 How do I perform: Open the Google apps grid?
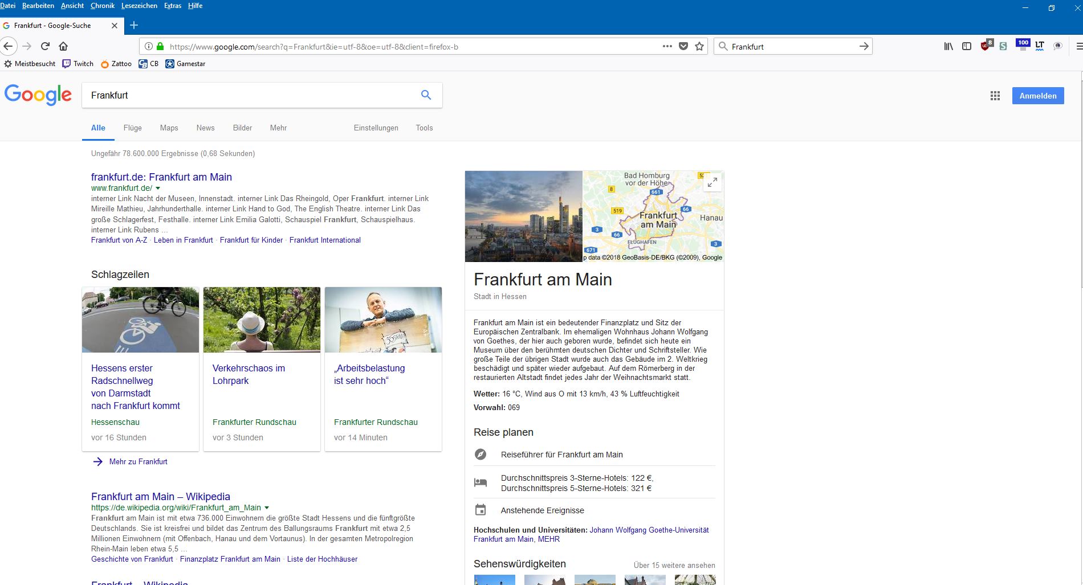click(x=995, y=96)
